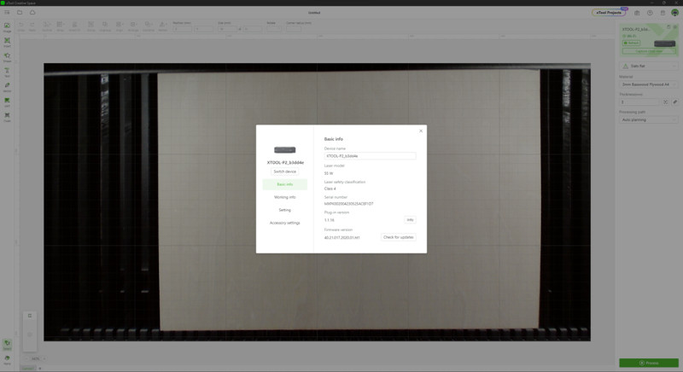Click the Hand pan tool at bottom left

pos(7,359)
